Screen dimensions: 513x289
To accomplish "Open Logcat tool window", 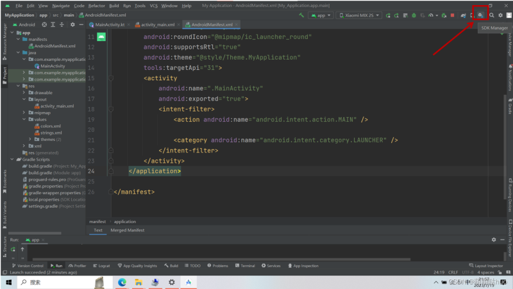I will click(x=102, y=266).
